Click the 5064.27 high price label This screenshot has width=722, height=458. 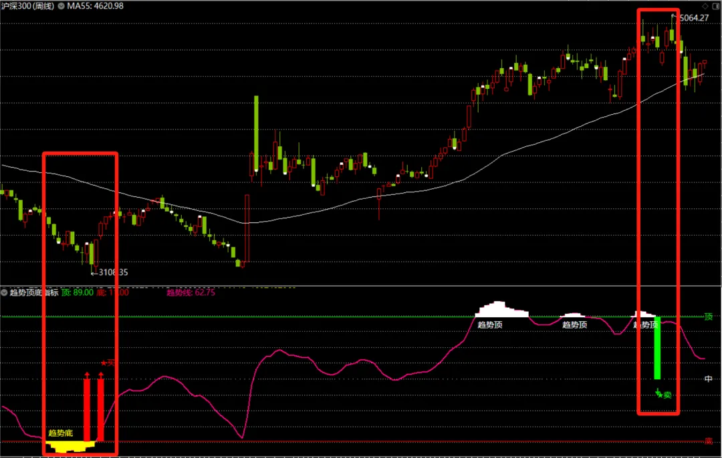point(694,18)
